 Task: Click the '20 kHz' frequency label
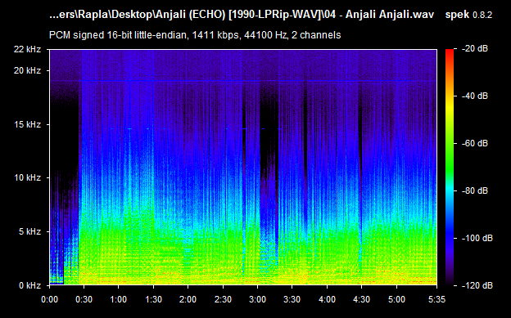click(x=27, y=70)
